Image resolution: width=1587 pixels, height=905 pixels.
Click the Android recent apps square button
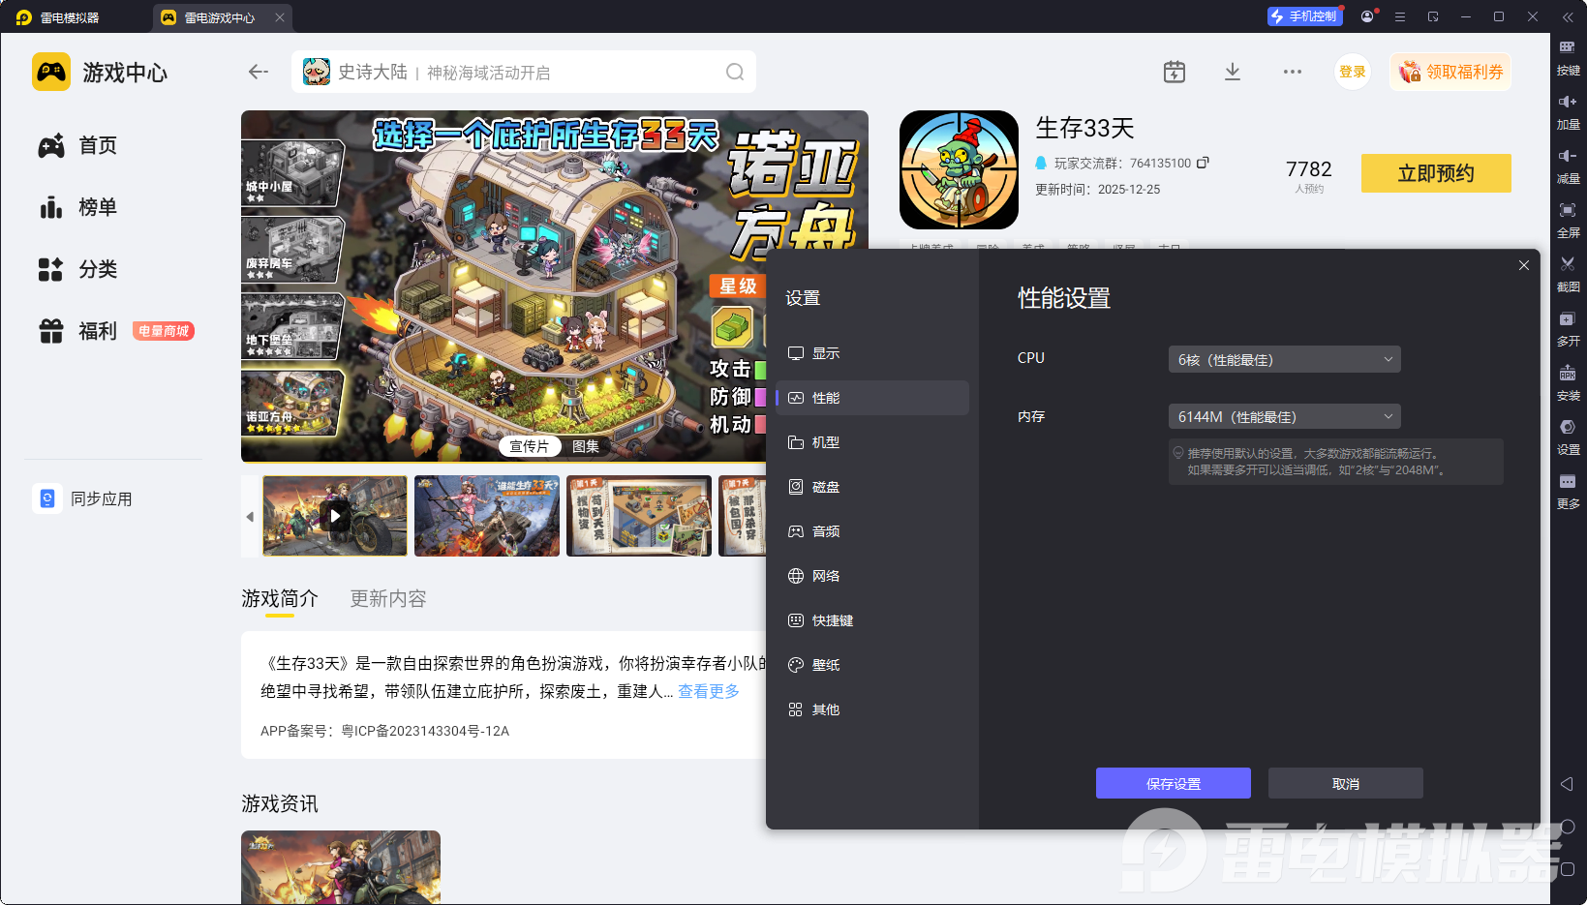[1568, 869]
